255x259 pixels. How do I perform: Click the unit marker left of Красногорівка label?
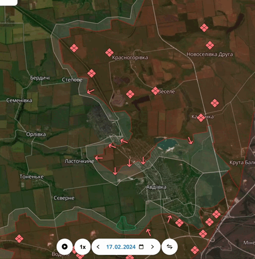tap(109, 53)
